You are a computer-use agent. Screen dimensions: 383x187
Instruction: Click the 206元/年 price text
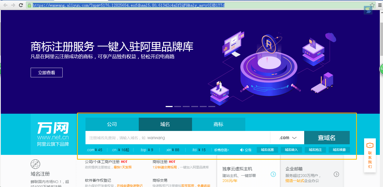(x=230, y=181)
